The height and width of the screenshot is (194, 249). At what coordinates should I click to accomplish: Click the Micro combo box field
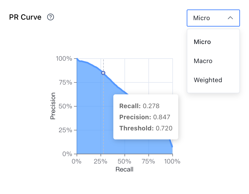[x=213, y=18]
